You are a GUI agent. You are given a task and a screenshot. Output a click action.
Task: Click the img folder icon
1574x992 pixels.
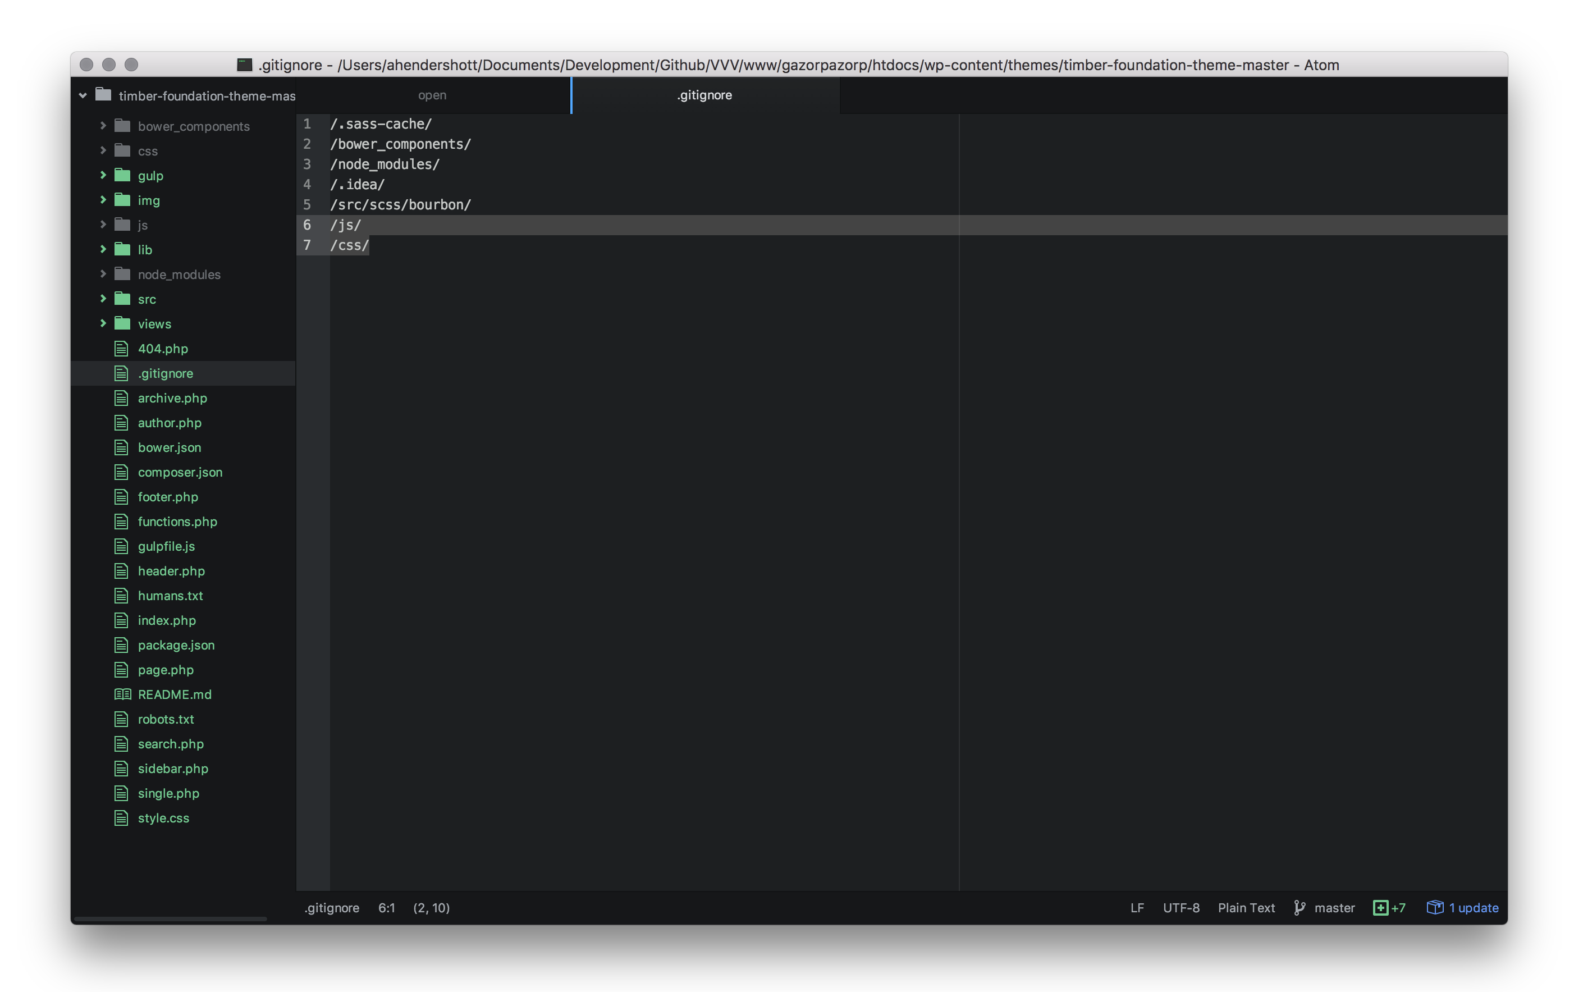pyautogui.click(x=122, y=199)
